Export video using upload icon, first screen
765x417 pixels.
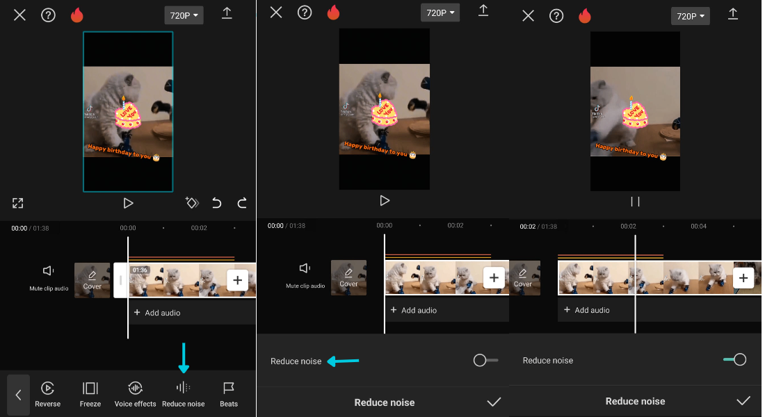click(x=227, y=13)
